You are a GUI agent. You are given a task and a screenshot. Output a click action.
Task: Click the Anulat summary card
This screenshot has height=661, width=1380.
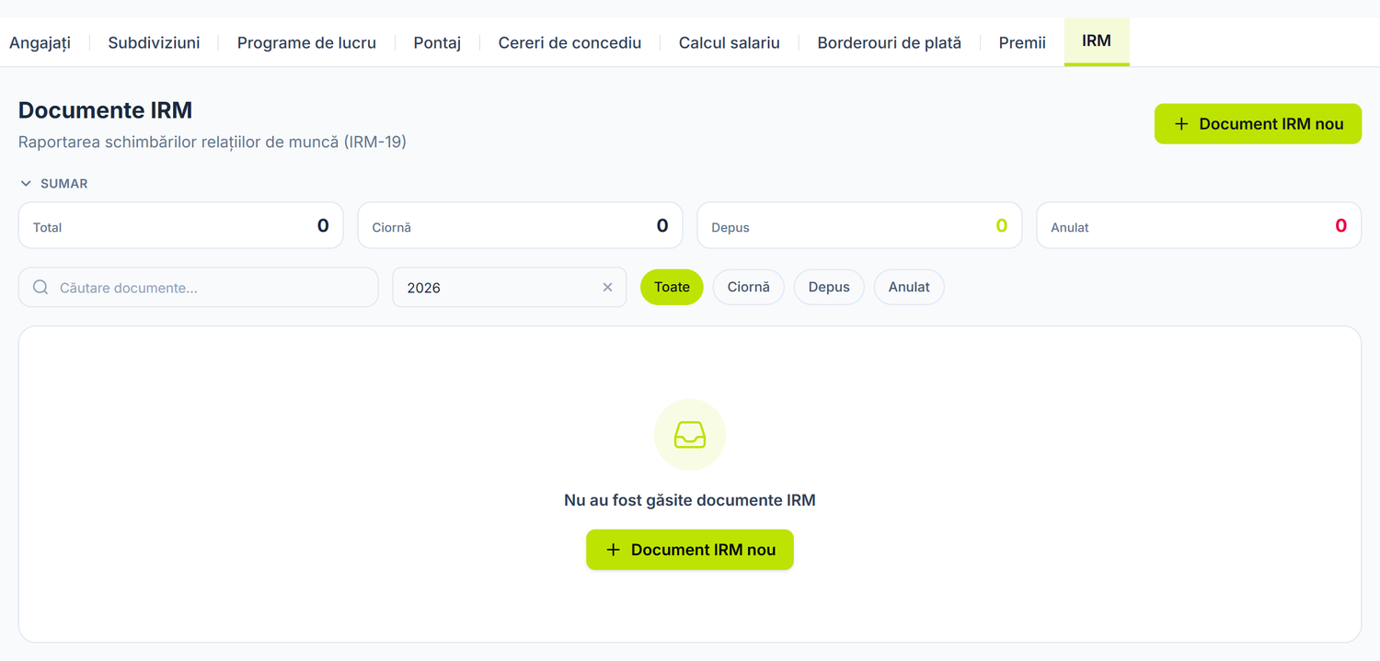[x=1199, y=226]
